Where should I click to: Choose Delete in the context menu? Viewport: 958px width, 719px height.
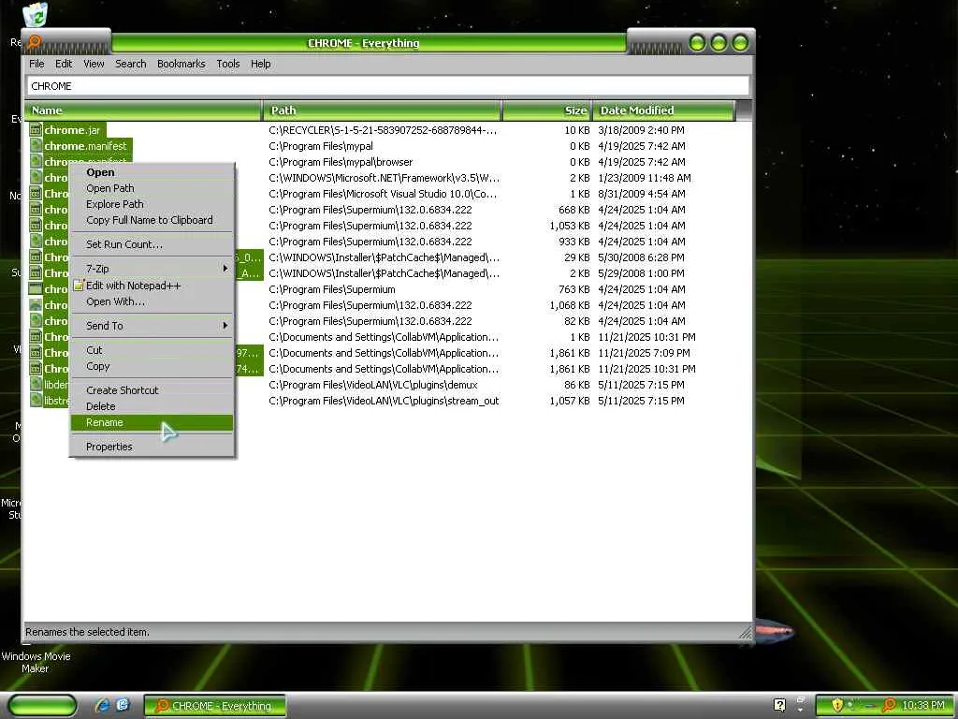tap(152, 406)
